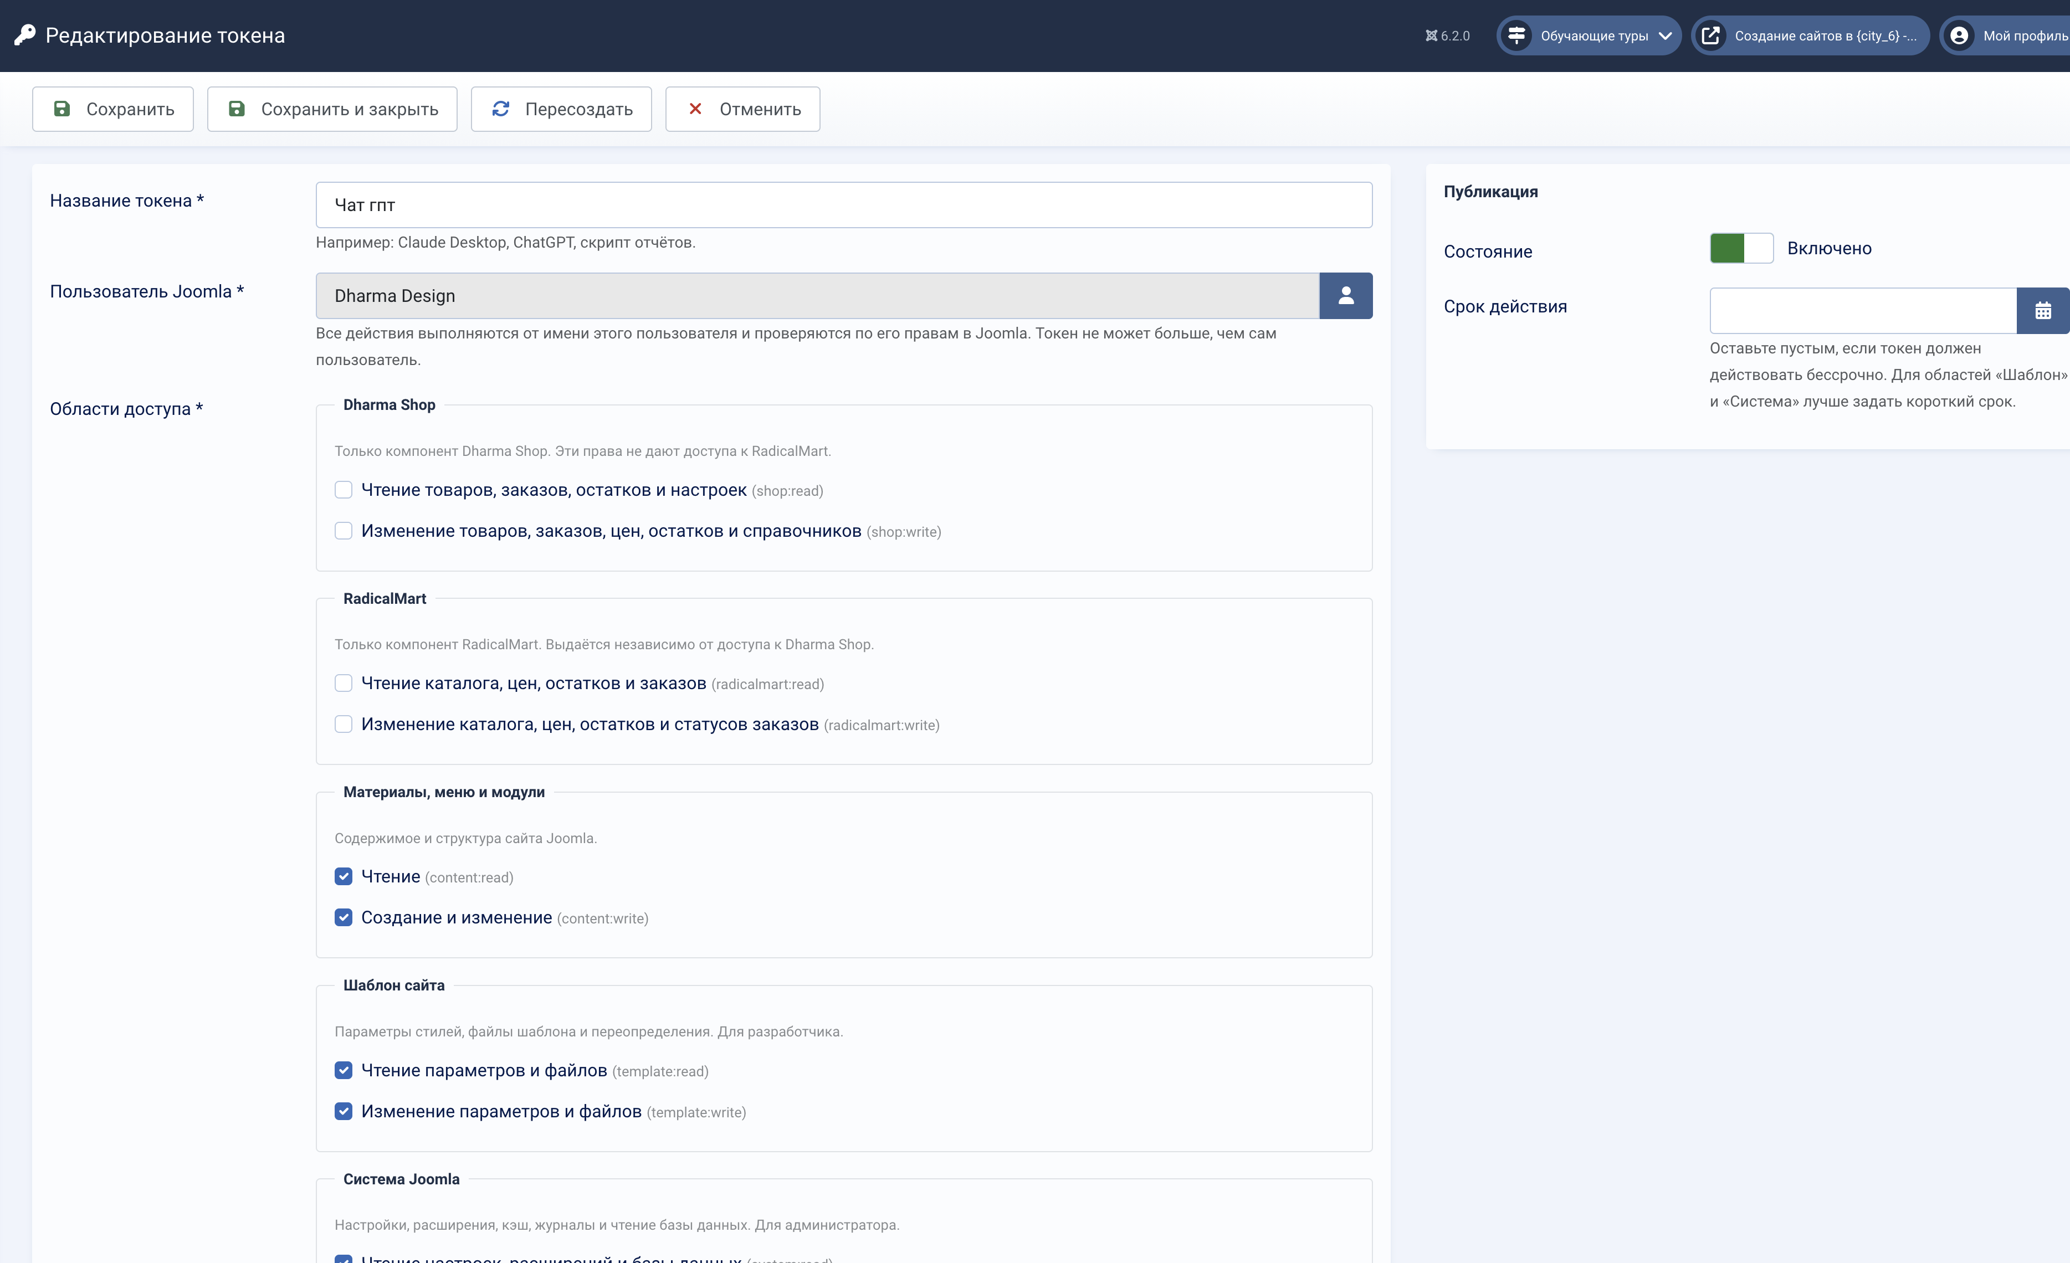Viewport: 2070px width, 1263px height.
Task: Click the Пользователь Joomla field Dharma Design
Action: tap(817, 296)
